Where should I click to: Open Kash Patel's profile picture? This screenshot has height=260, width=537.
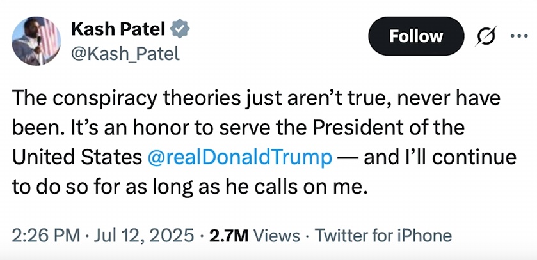coord(35,41)
